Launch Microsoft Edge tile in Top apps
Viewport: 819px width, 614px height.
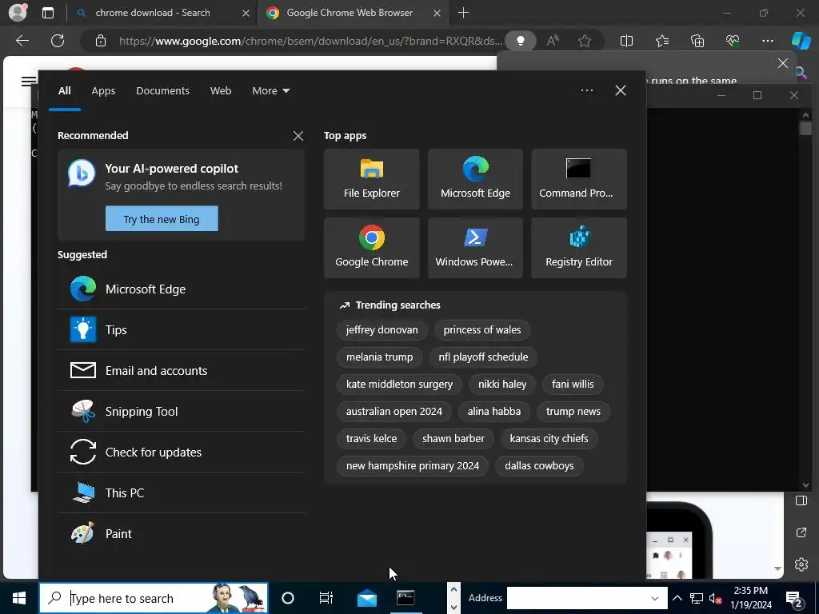(475, 179)
